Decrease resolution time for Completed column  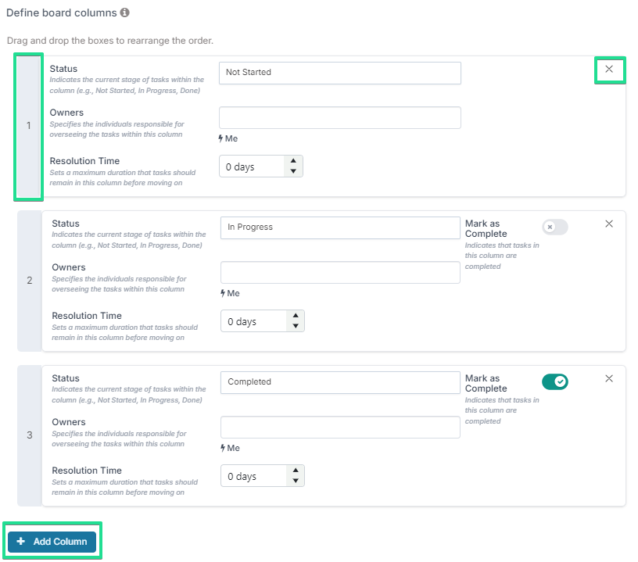(x=296, y=481)
